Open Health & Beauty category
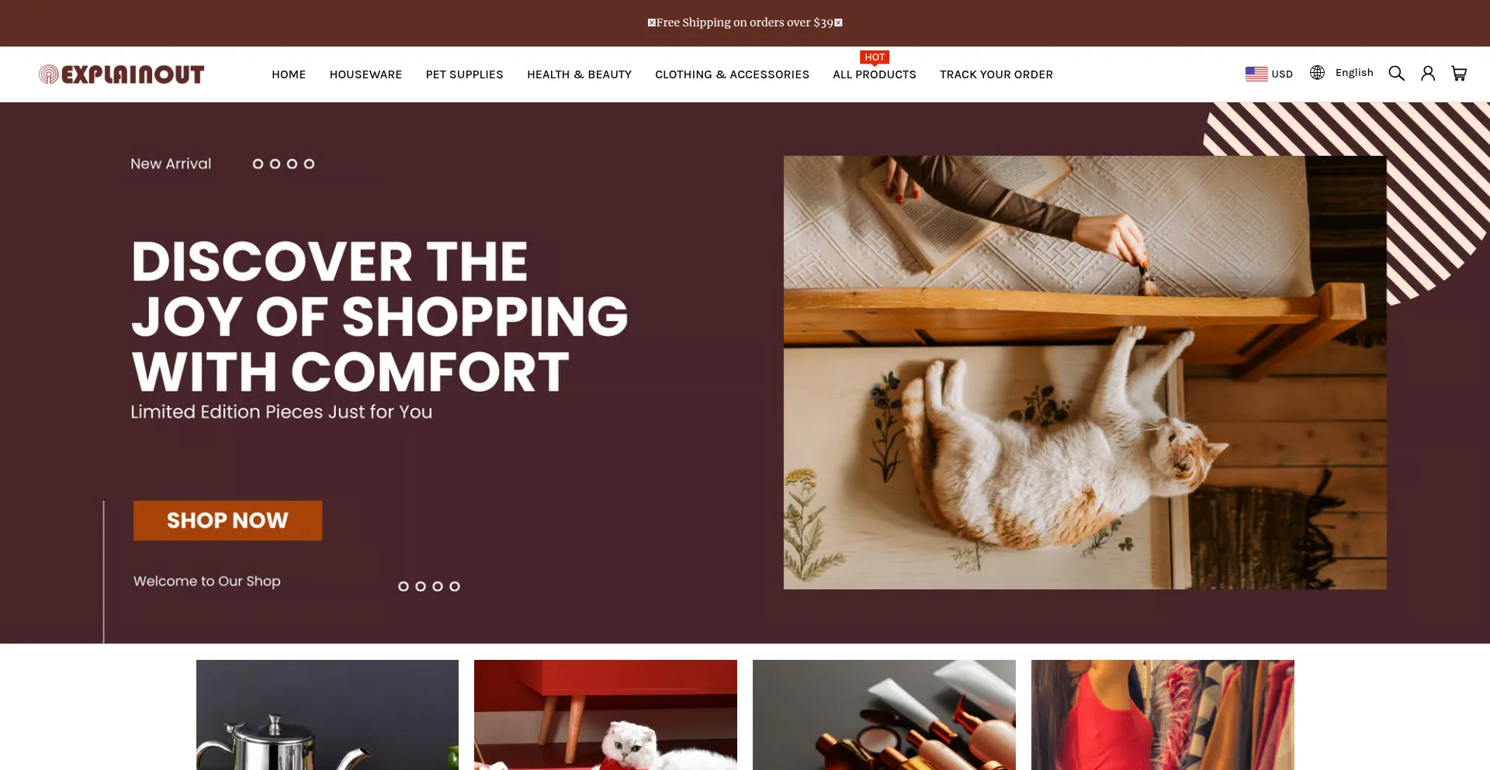Image resolution: width=1490 pixels, height=770 pixels. tap(579, 74)
